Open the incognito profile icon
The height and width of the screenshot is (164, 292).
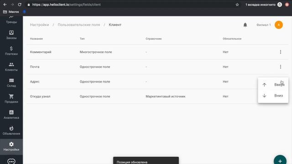(x=280, y=5)
